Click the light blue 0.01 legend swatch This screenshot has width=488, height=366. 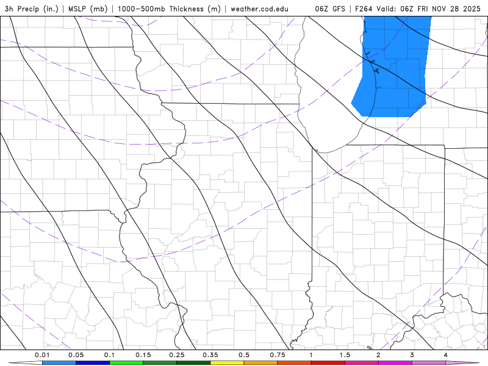(59, 363)
